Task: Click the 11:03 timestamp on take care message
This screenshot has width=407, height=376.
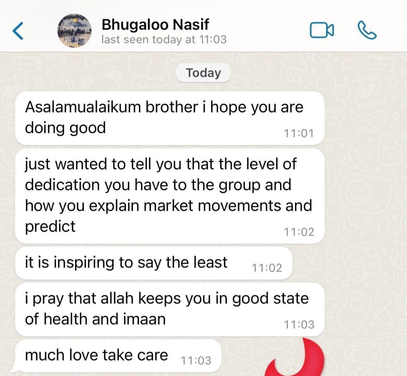Action: [x=196, y=361]
